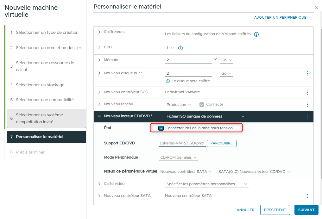Click the SUIVANT button
Screen dimensions: 322x219
coord(306,210)
